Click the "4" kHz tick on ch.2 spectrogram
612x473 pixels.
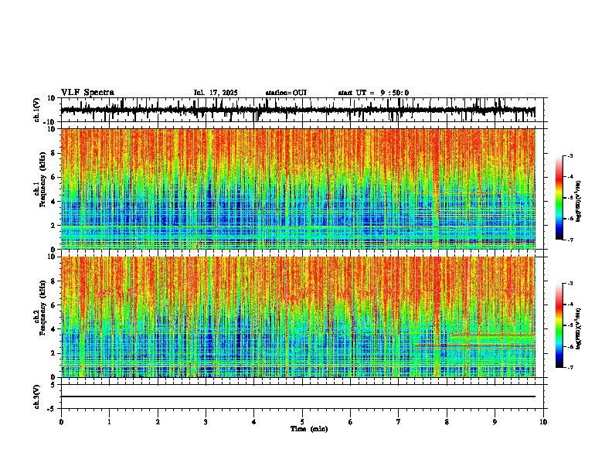[x=54, y=329]
